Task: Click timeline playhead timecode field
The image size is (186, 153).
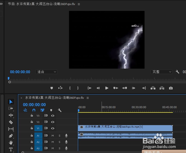Action: coord(34,105)
